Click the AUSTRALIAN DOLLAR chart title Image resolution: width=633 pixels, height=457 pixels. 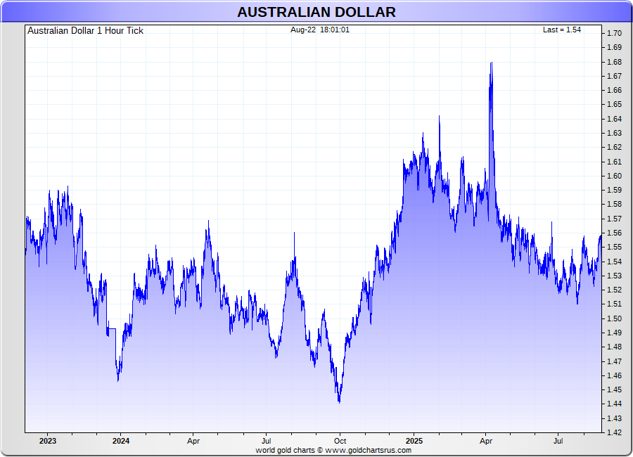pyautogui.click(x=316, y=12)
